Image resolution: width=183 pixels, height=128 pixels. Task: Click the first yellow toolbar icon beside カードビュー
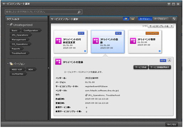click(126, 19)
